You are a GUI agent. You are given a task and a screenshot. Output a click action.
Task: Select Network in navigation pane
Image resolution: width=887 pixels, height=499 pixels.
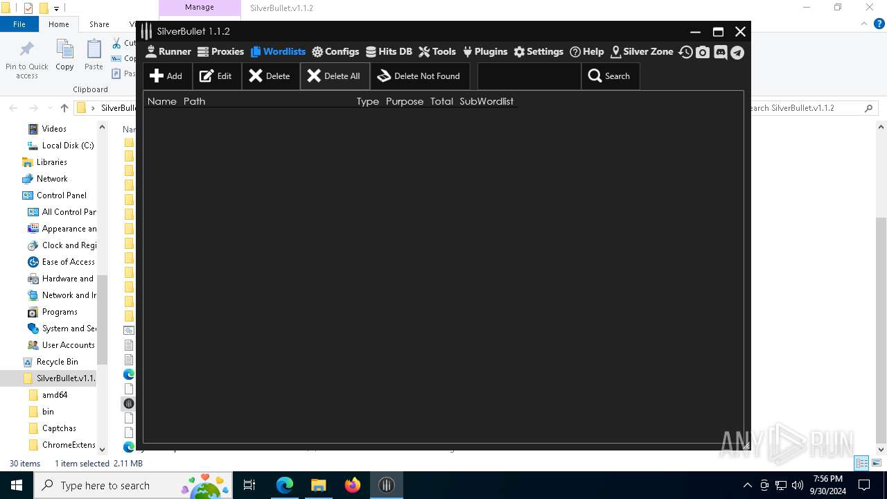(x=52, y=179)
